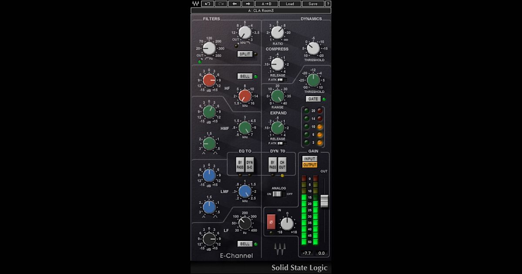The image size is (522, 274).
Task: Click the blue LMF Q knob
Action: [209, 207]
